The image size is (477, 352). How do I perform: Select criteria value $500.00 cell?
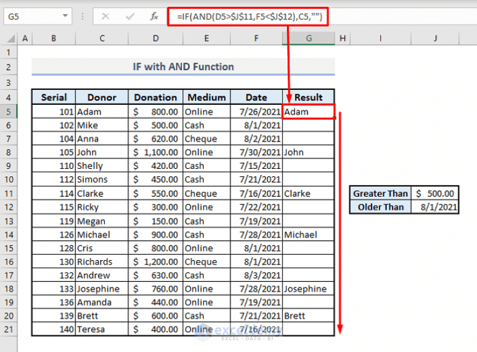tap(435, 194)
